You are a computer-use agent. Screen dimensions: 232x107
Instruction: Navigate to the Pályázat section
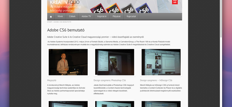coord(117,16)
